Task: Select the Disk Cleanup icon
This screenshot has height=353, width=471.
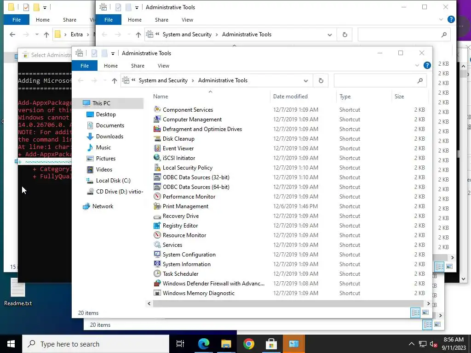Action: (x=157, y=138)
